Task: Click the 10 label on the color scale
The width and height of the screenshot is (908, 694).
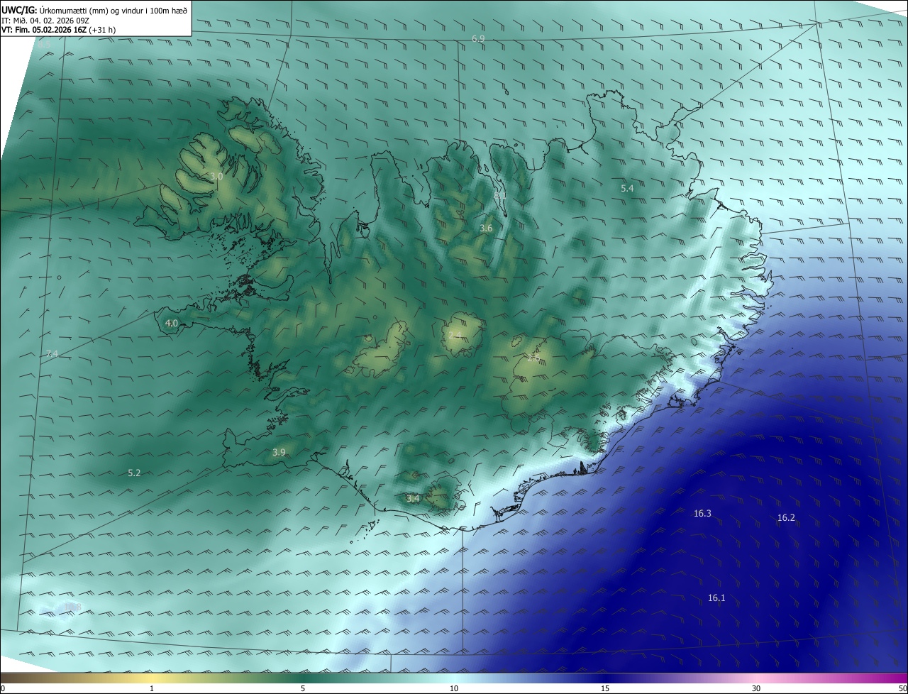Action: (454, 688)
